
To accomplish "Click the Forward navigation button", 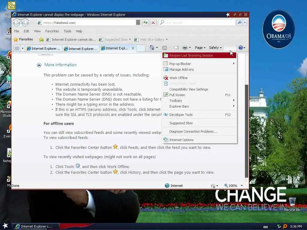I will (25, 22).
